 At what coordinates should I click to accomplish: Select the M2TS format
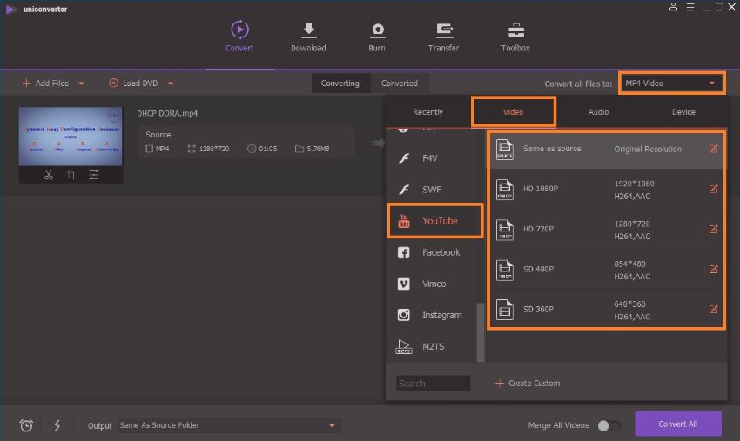[x=432, y=347]
